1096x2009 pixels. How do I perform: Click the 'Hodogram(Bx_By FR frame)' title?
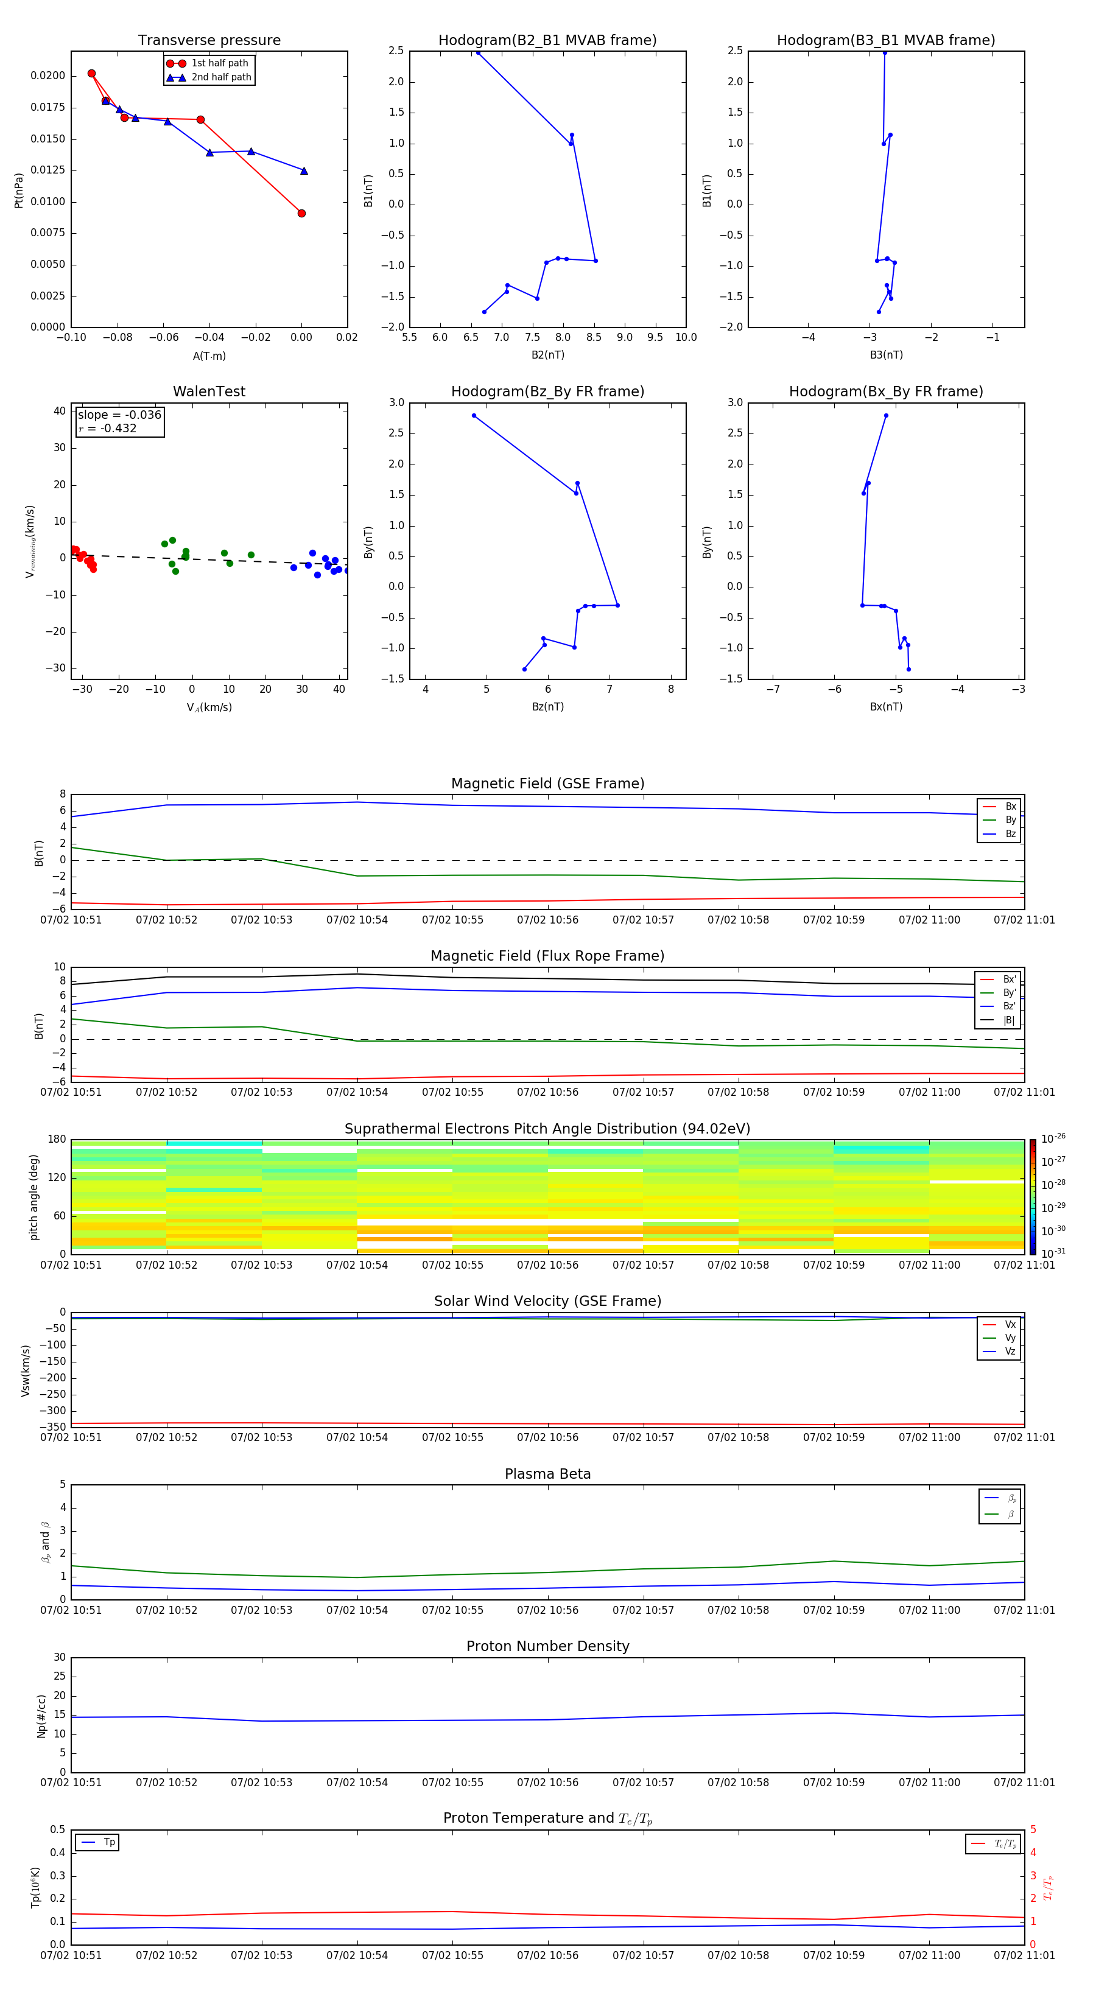click(886, 391)
